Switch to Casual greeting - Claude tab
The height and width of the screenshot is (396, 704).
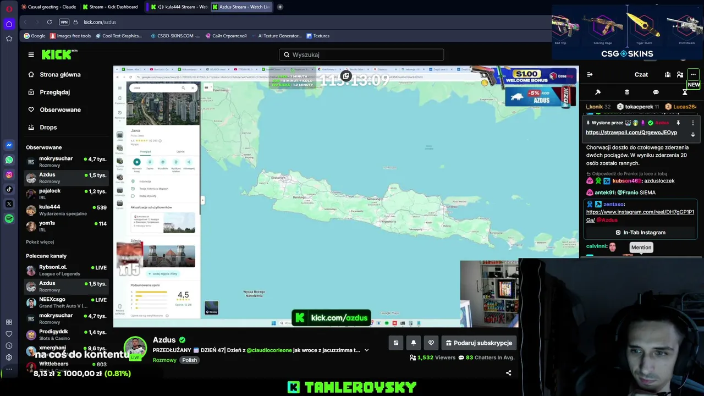(x=48, y=7)
